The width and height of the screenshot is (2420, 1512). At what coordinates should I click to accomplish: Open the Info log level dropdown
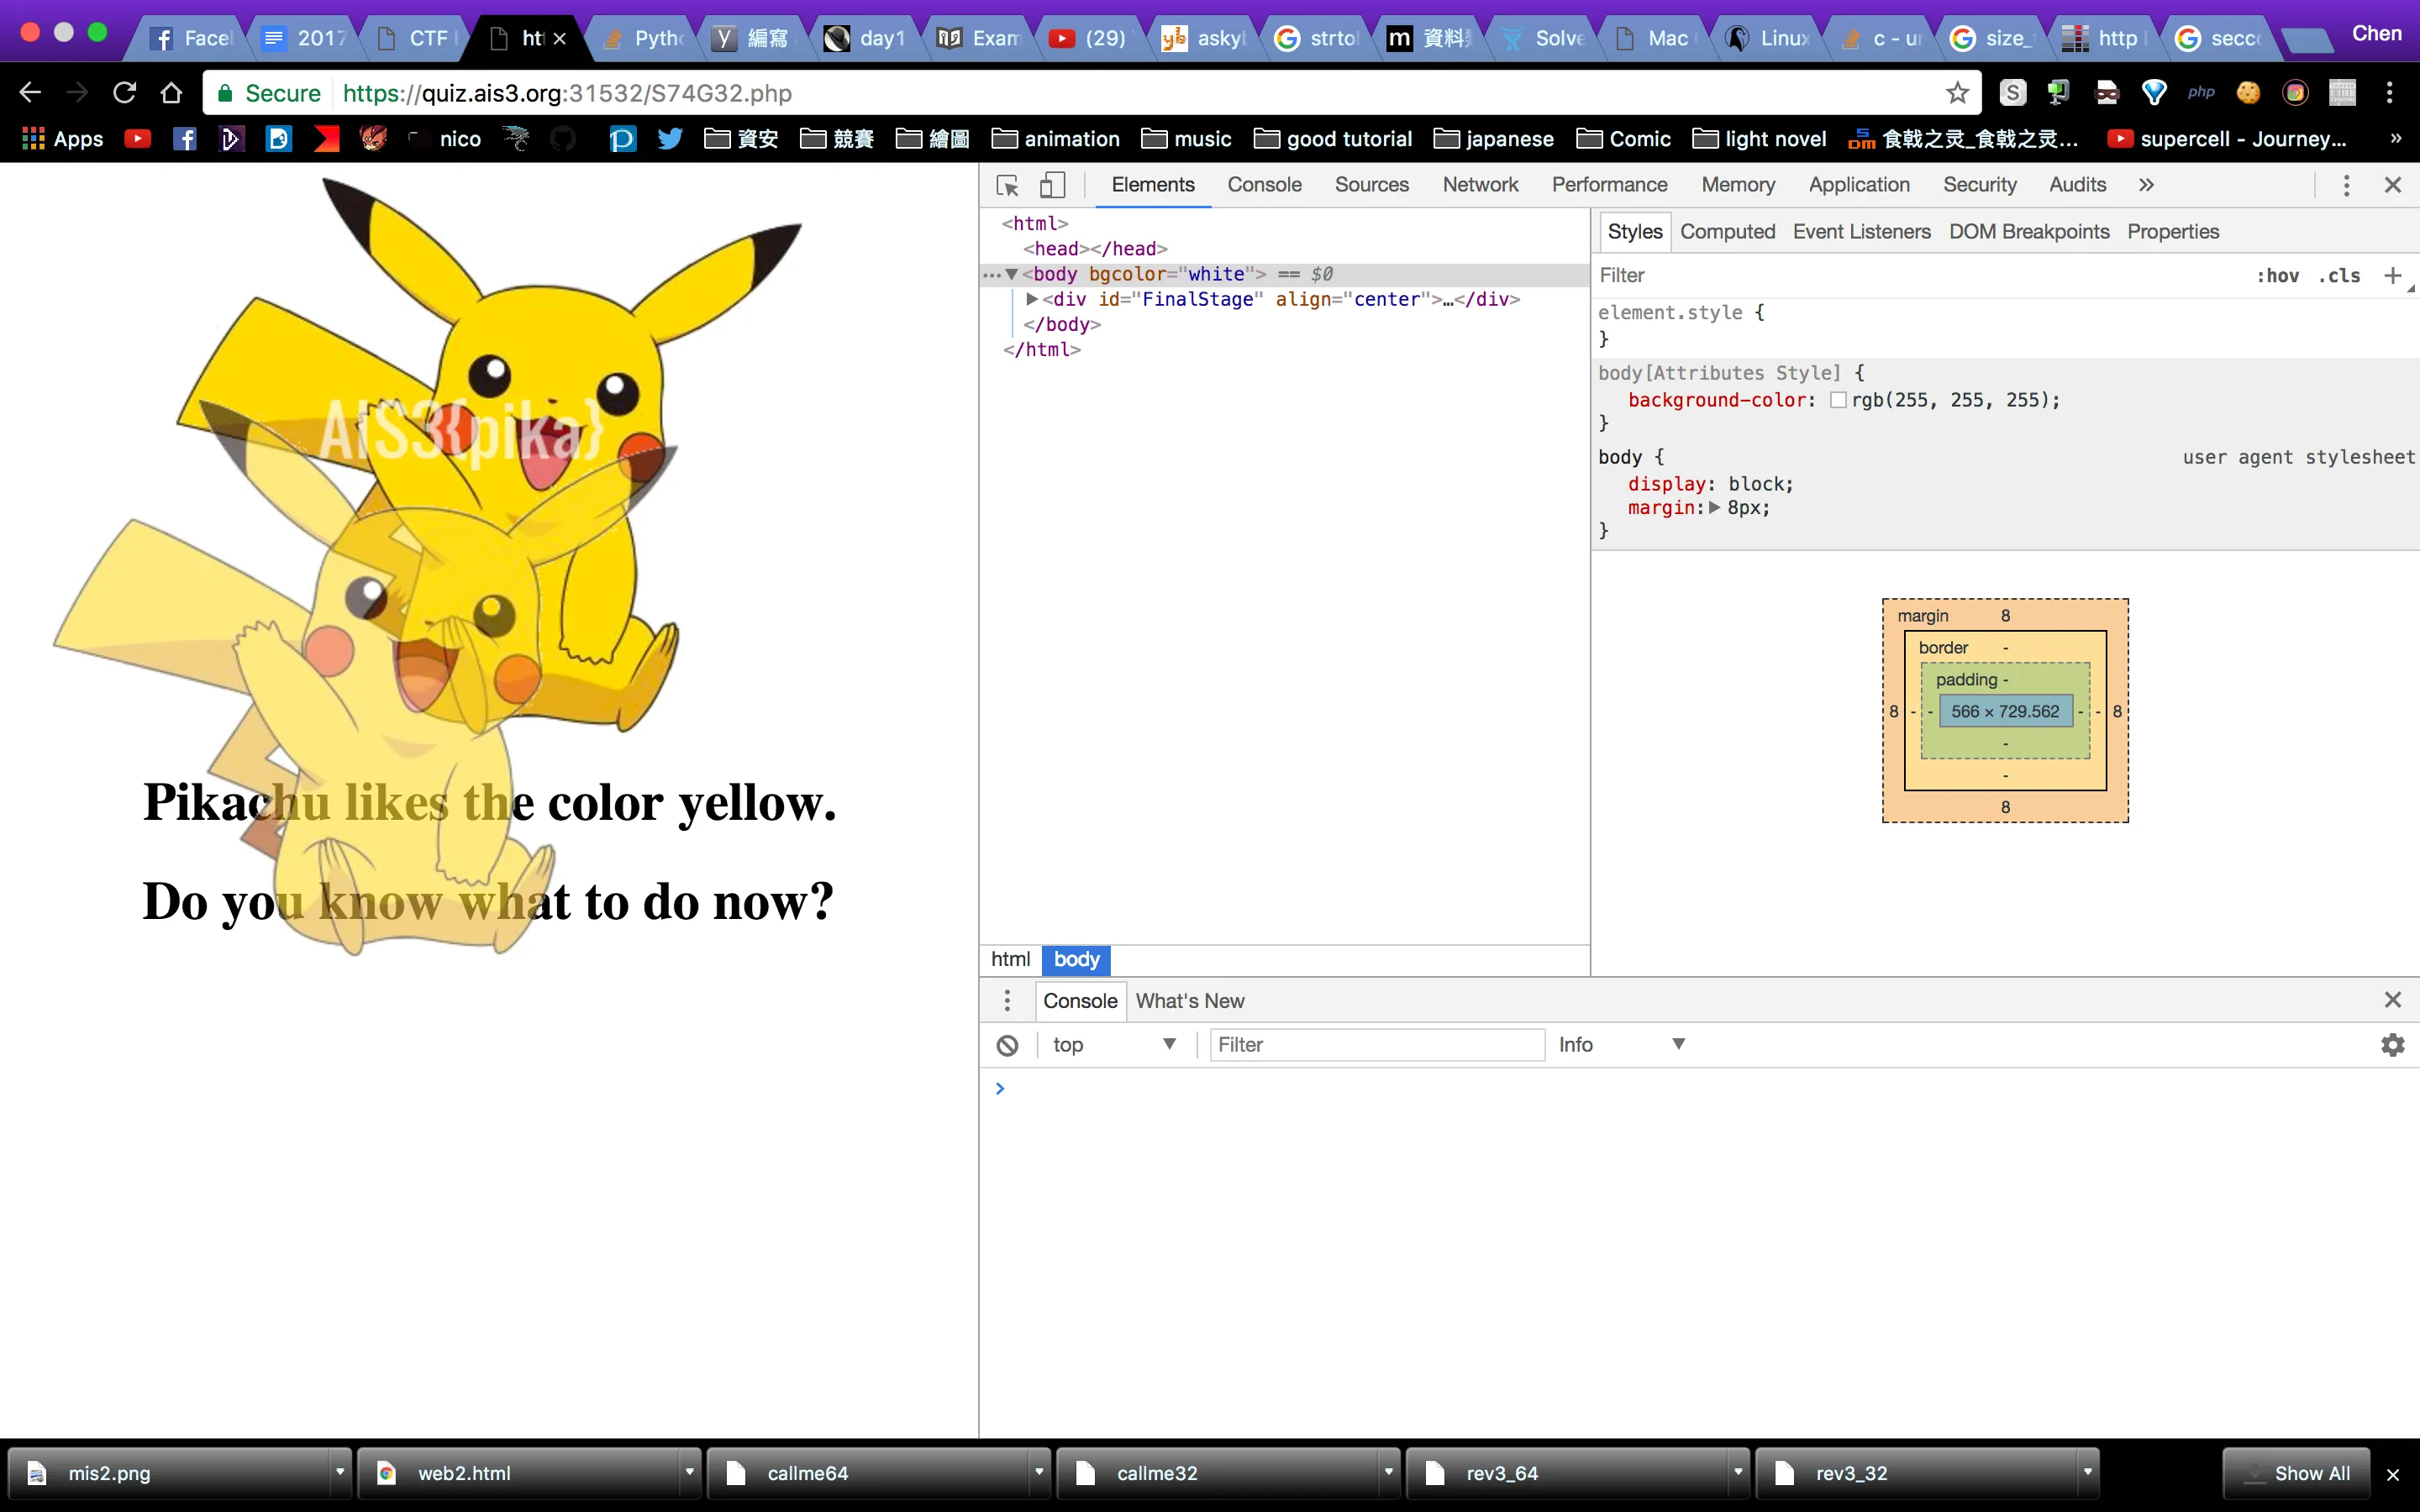1622,1045
